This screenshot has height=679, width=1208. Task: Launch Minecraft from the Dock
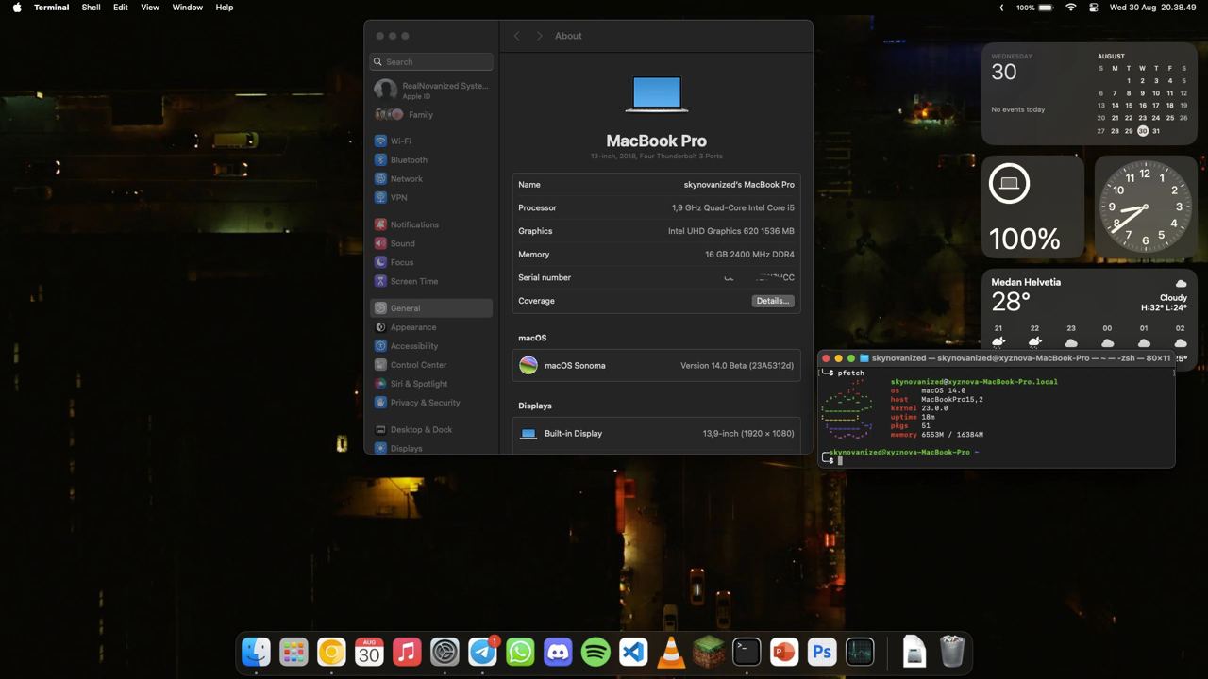tap(709, 652)
